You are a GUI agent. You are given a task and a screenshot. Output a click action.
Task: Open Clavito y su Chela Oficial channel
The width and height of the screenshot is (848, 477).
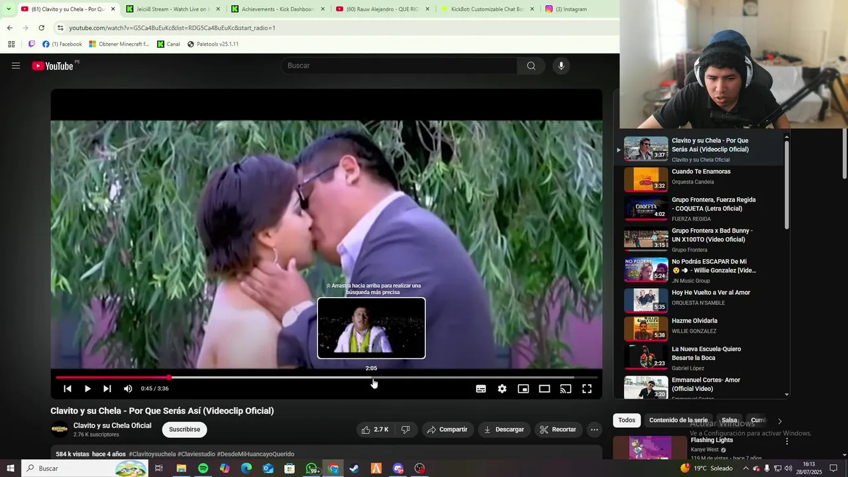point(112,425)
